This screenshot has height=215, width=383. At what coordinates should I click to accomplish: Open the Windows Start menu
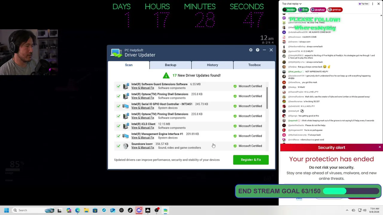[6, 210]
